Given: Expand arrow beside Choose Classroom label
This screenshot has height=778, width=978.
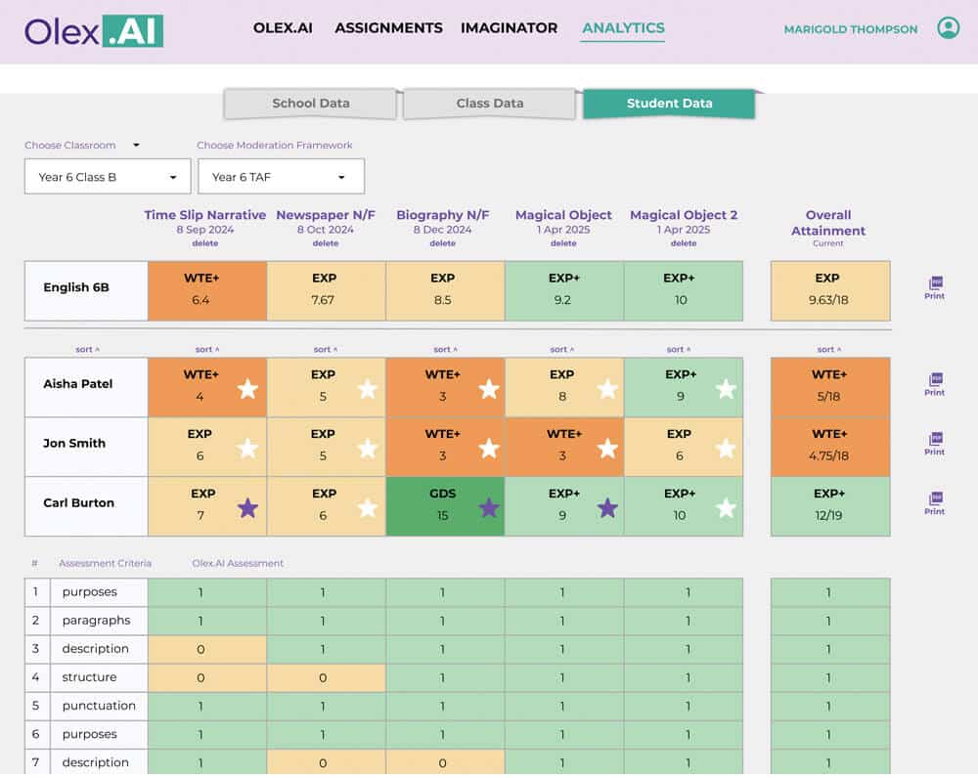Looking at the screenshot, I should tap(136, 146).
